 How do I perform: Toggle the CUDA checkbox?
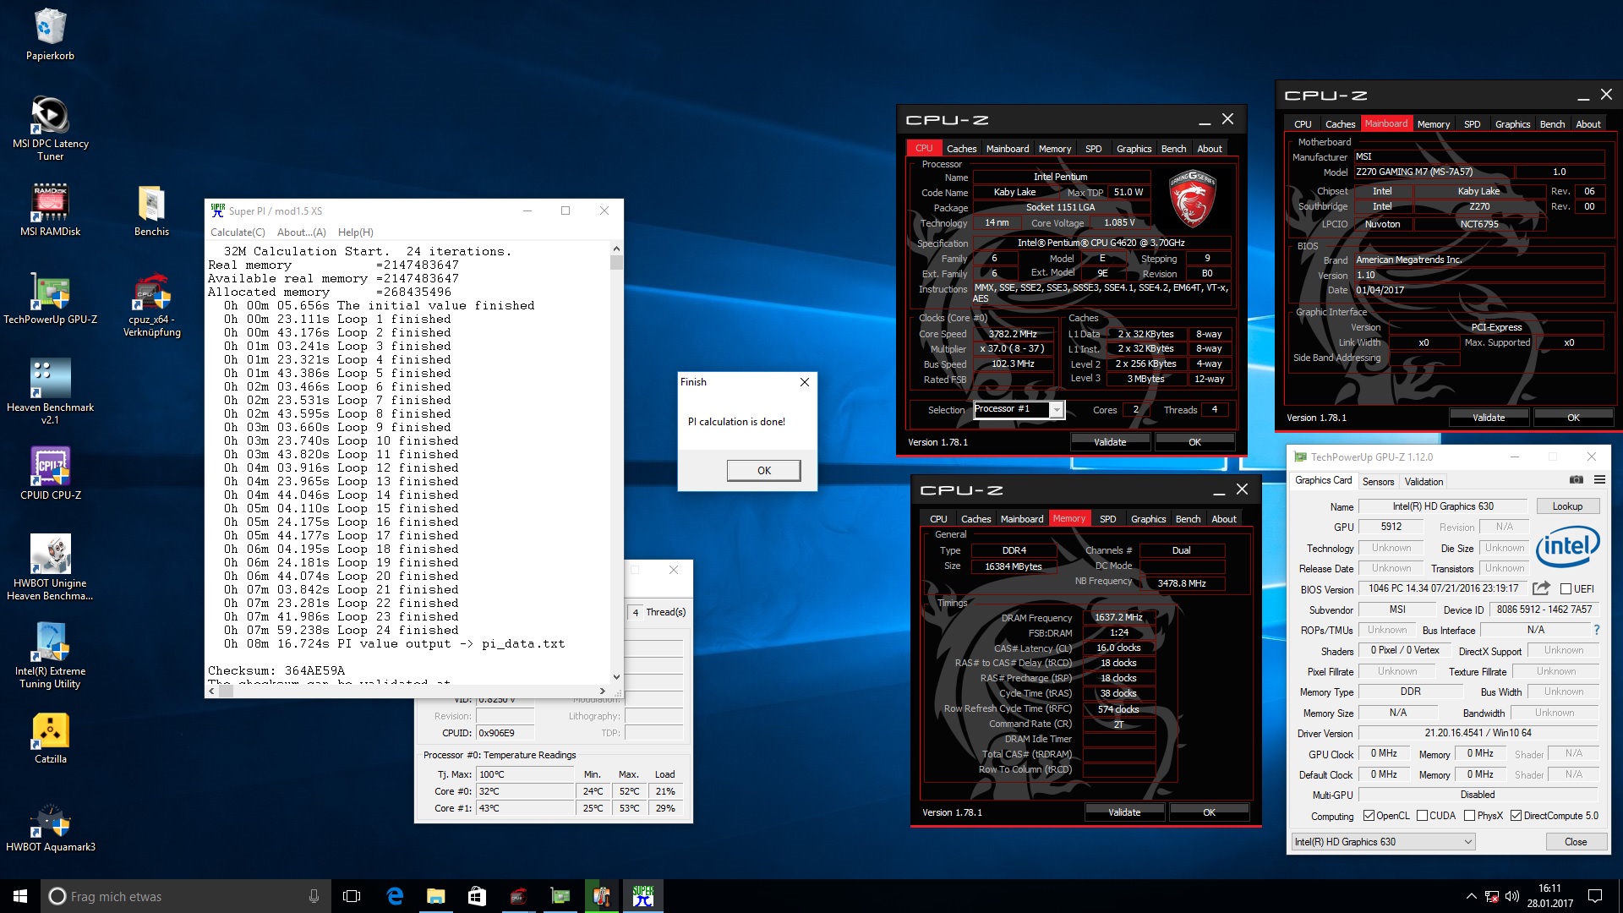[1422, 816]
